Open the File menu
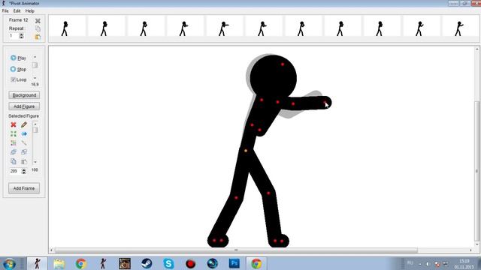 point(5,10)
